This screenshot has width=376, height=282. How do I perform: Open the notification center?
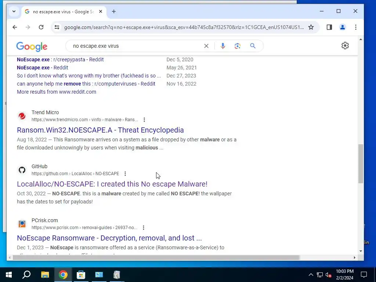(x=364, y=275)
